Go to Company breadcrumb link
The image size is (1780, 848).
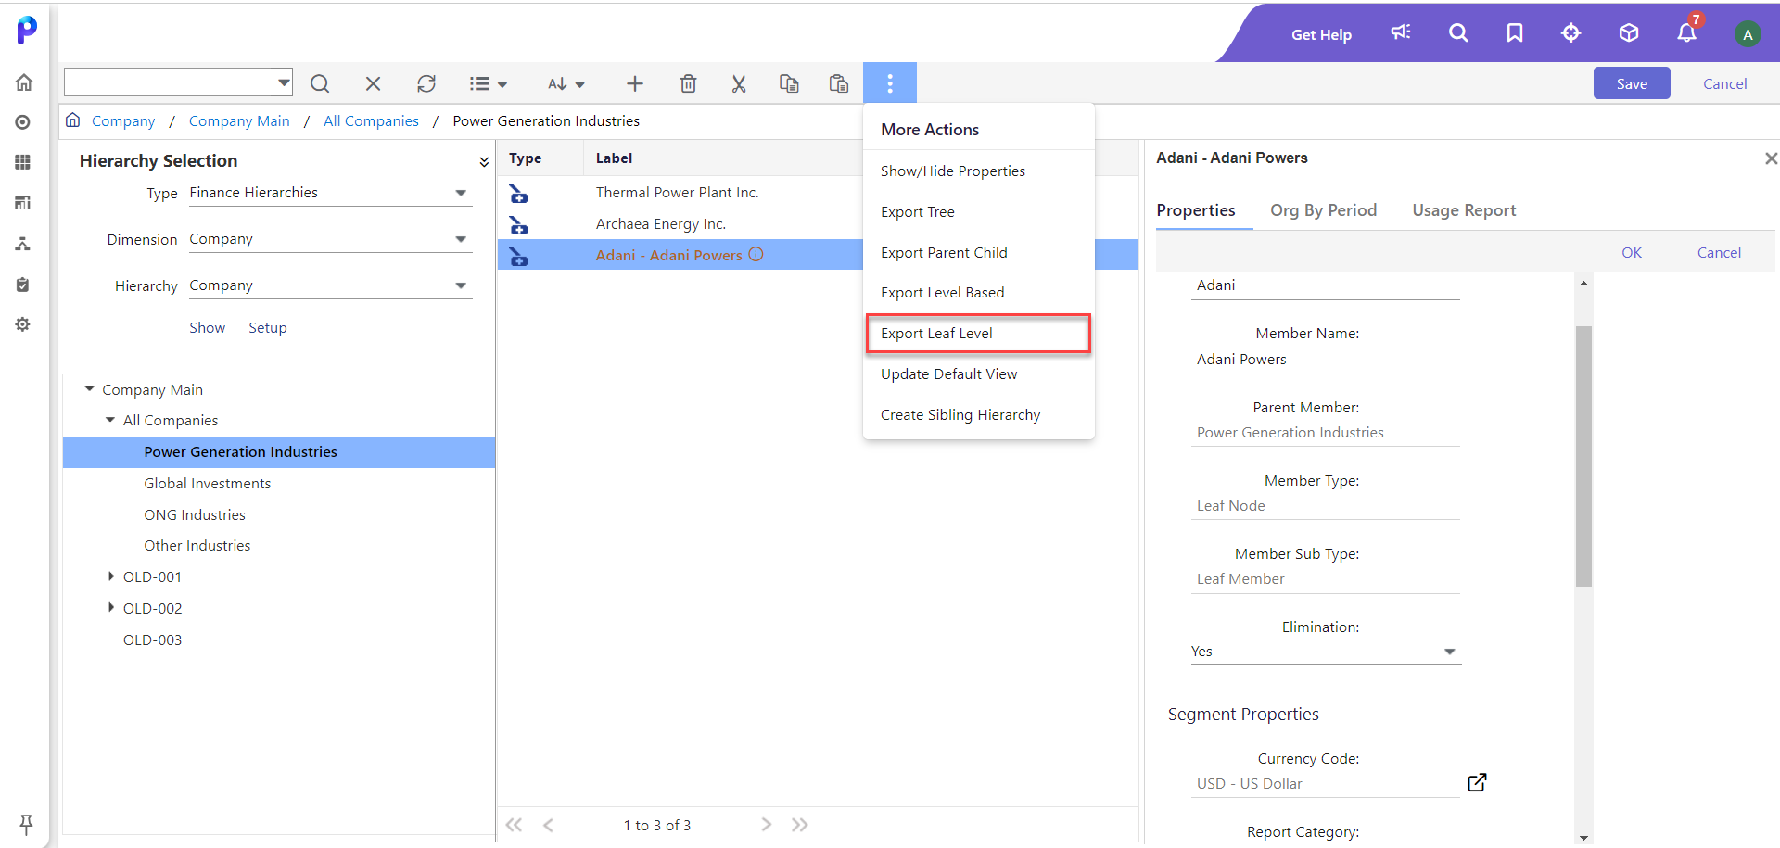(123, 121)
